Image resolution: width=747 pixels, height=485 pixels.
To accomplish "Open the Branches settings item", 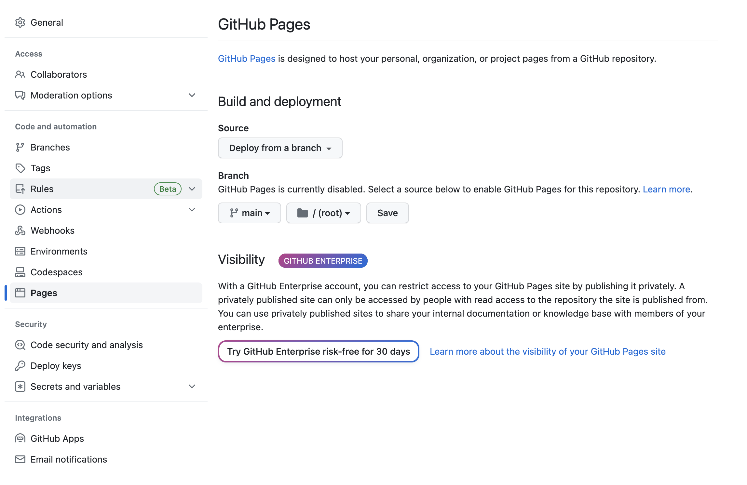I will (50, 147).
